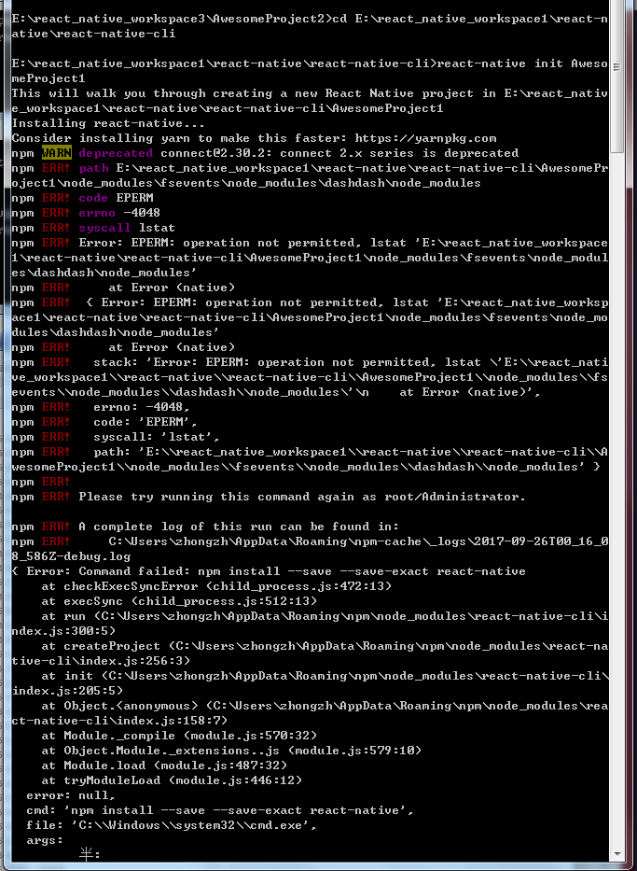Click the "syscall: 'lstat'," property line

click(x=116, y=437)
